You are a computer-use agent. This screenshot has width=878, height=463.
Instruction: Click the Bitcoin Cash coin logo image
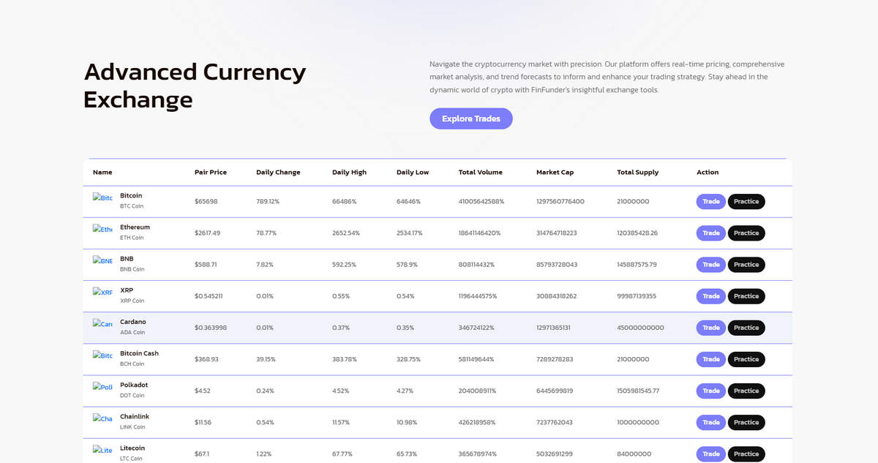pyautogui.click(x=102, y=355)
